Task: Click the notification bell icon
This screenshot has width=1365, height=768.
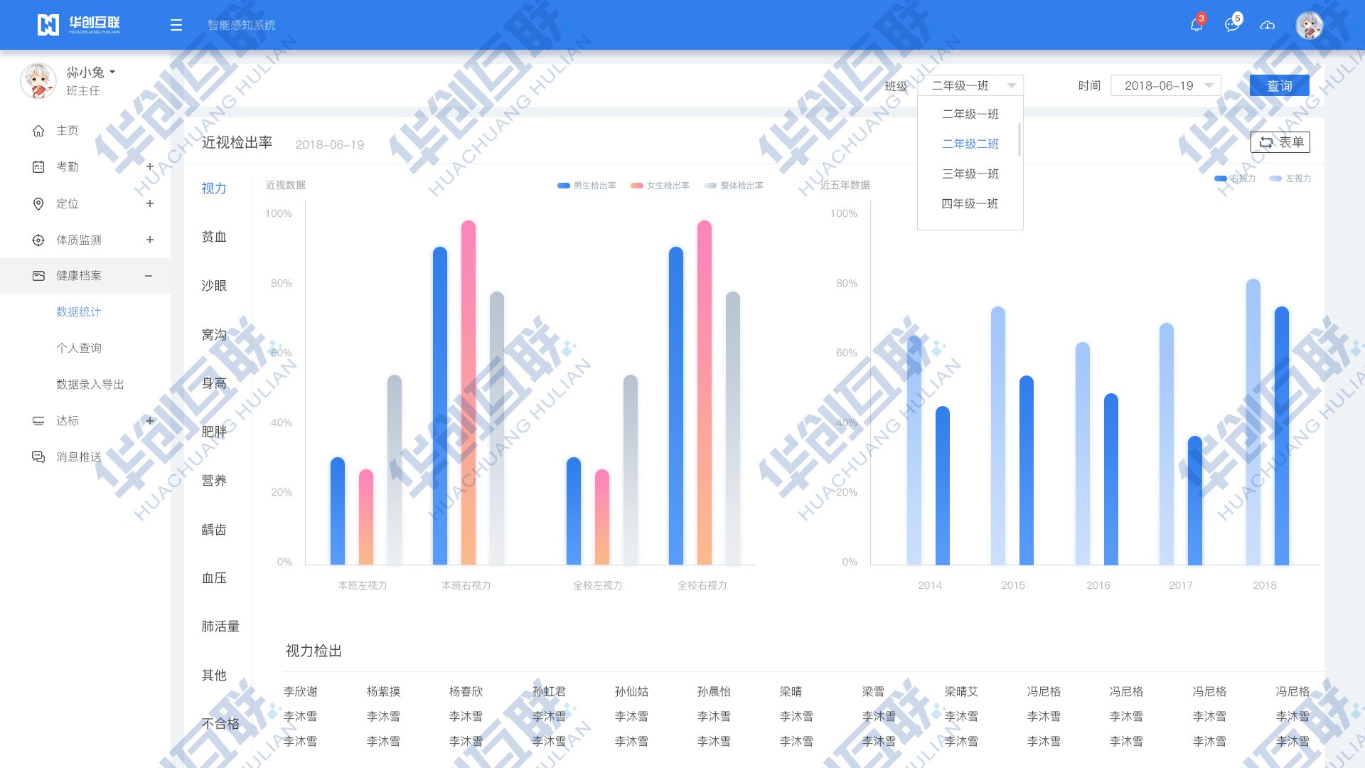Action: point(1197,25)
